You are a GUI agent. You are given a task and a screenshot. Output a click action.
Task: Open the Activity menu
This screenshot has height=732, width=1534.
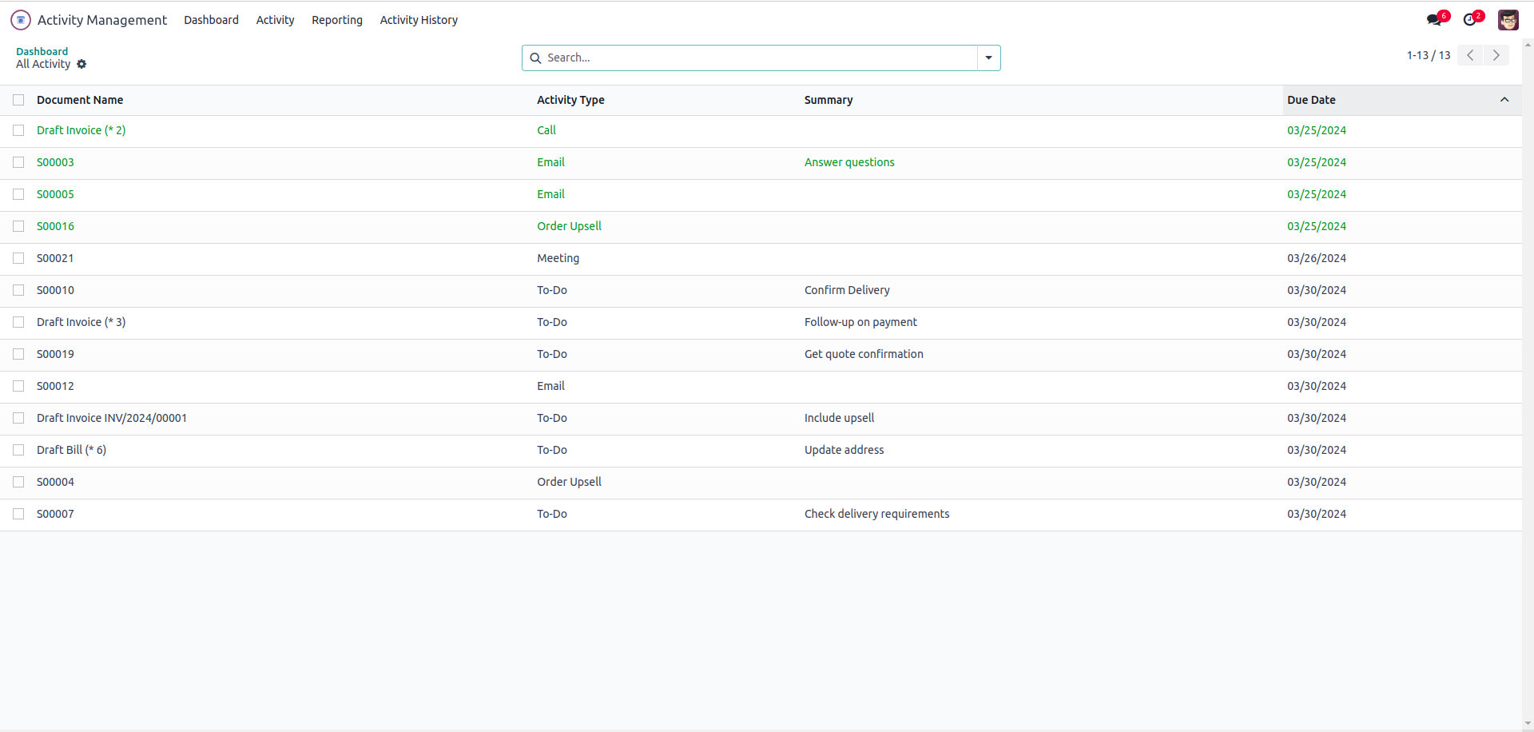coord(275,20)
